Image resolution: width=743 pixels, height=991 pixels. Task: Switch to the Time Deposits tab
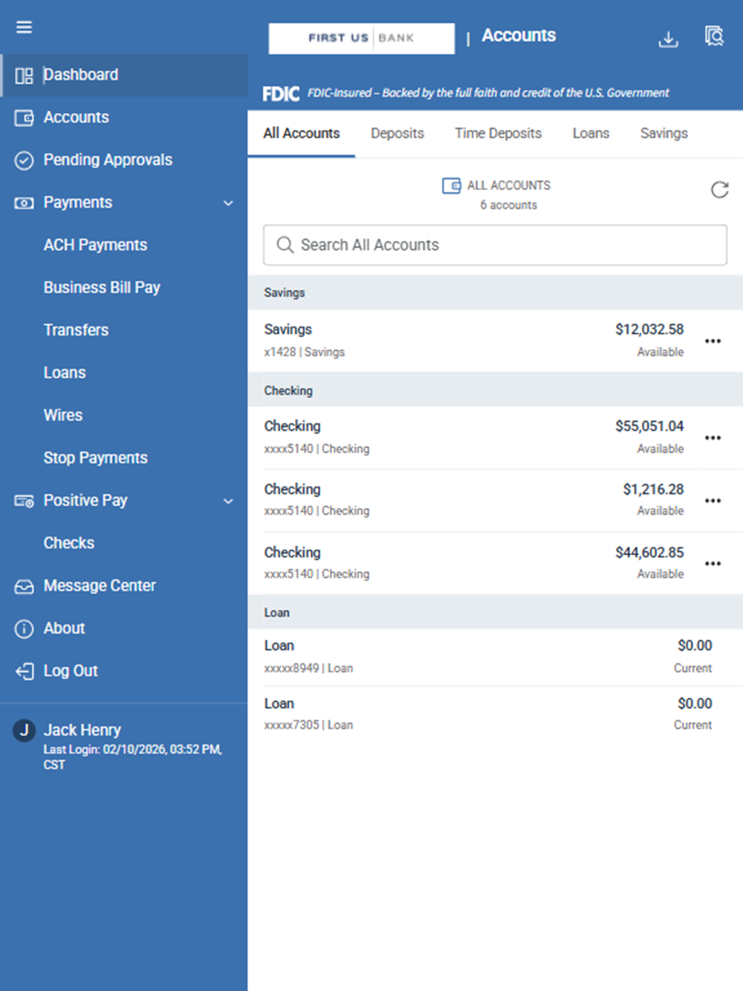[498, 134]
